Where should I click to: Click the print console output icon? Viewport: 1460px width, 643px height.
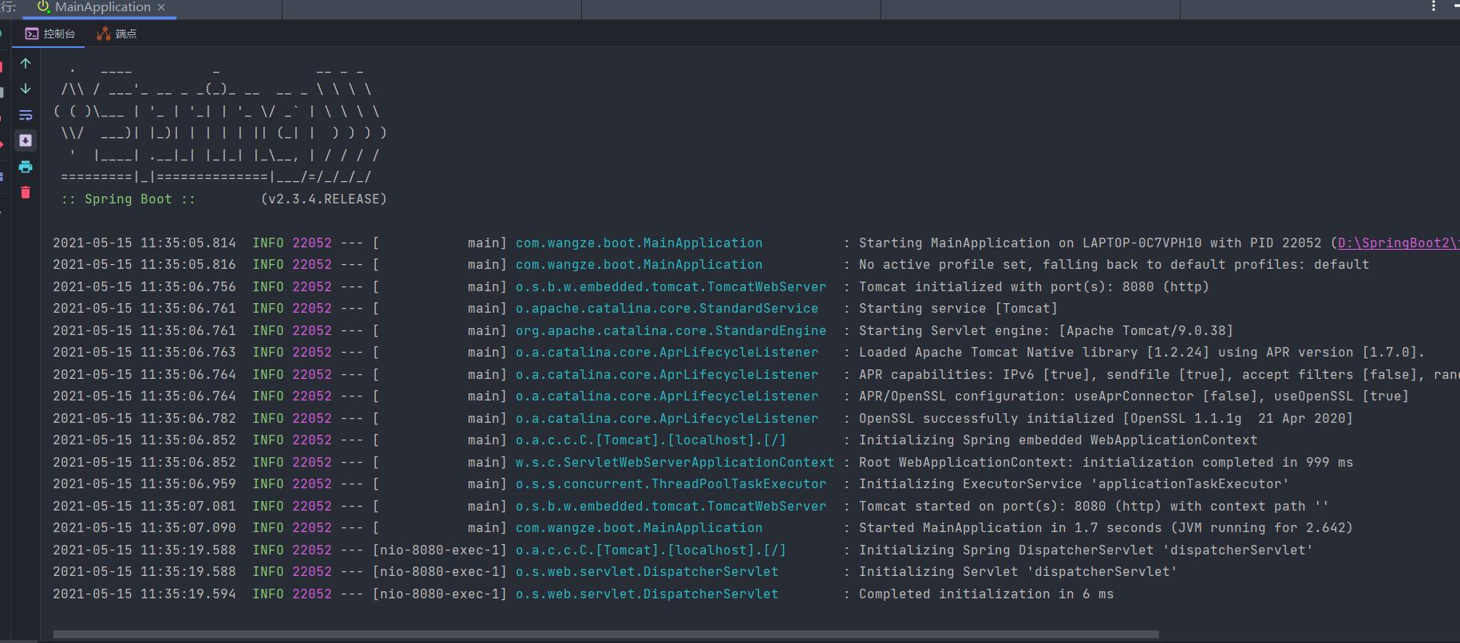26,167
